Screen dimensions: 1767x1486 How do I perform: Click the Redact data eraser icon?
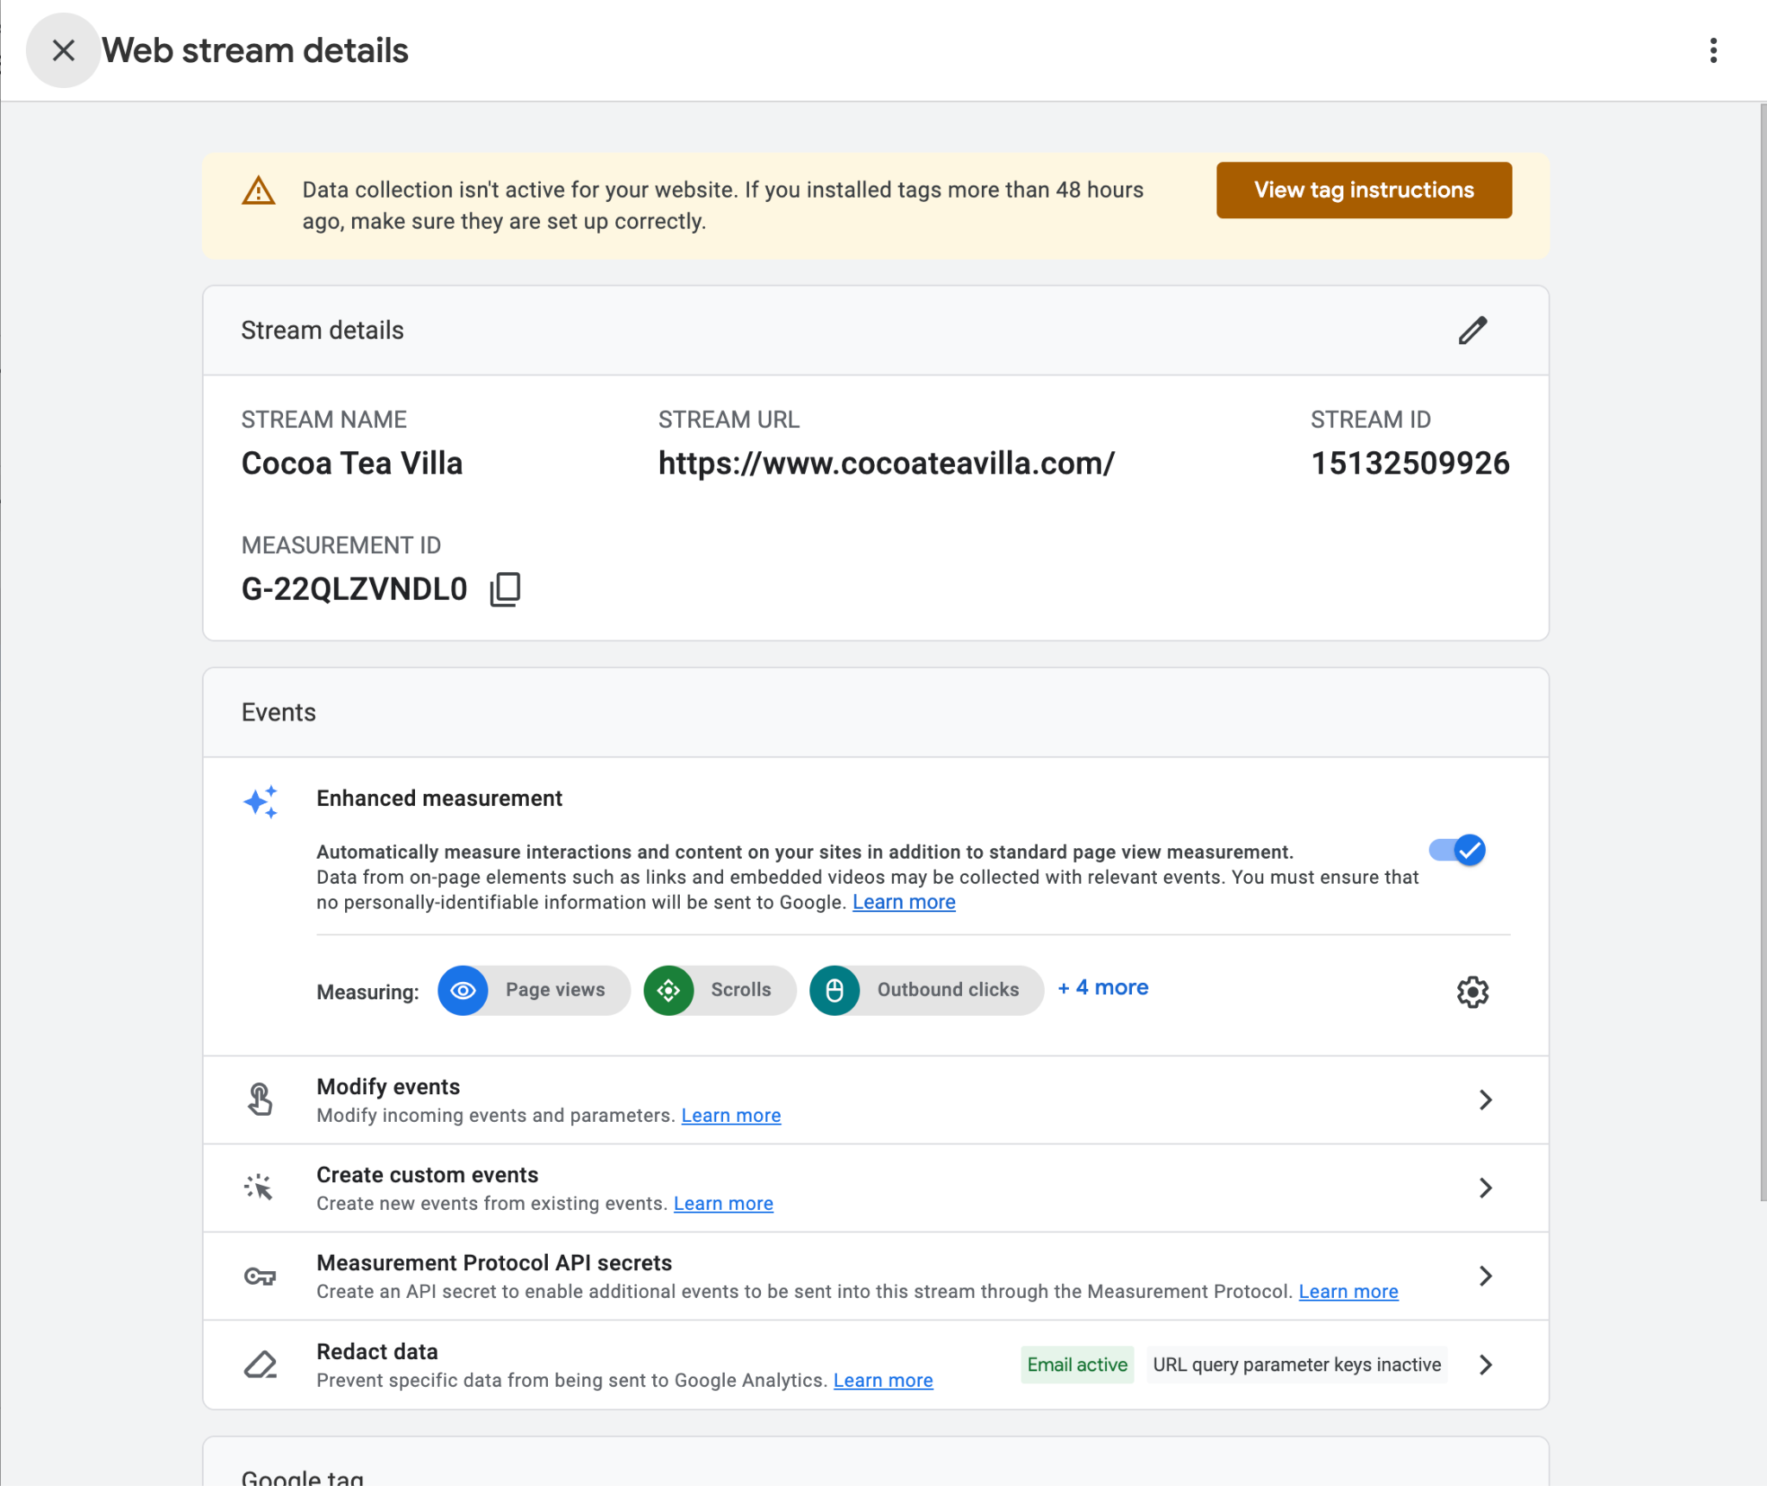coord(260,1364)
